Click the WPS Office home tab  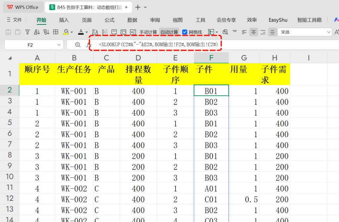pyautogui.click(x=23, y=7)
